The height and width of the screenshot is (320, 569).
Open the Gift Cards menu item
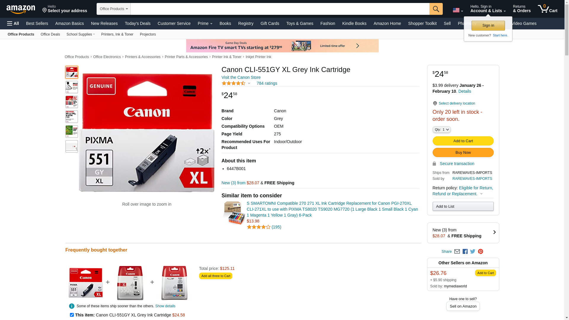coord(270,23)
